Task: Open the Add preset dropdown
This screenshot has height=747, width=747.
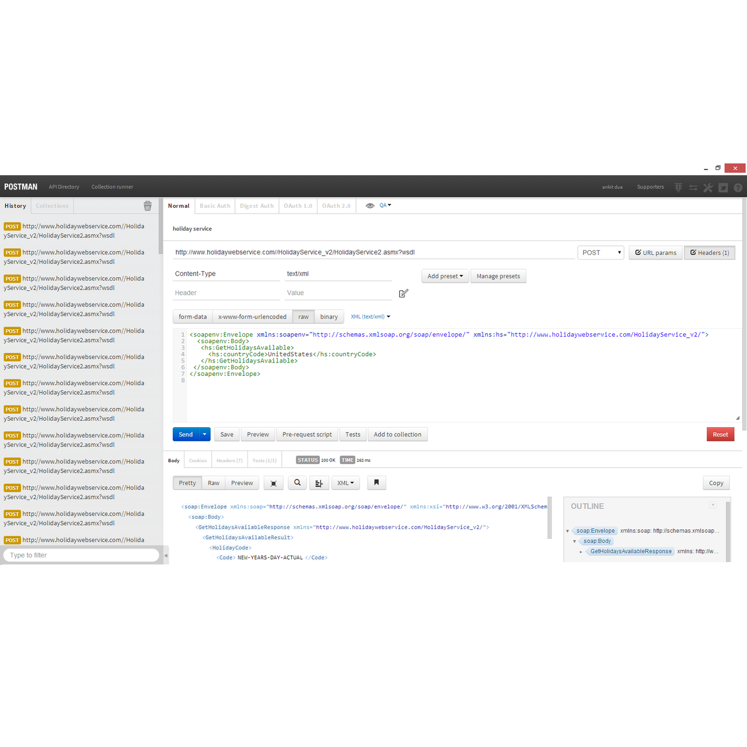Action: 445,276
